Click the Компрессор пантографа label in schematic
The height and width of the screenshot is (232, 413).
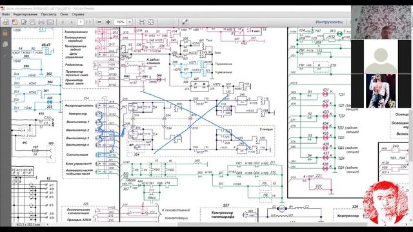[222, 215]
